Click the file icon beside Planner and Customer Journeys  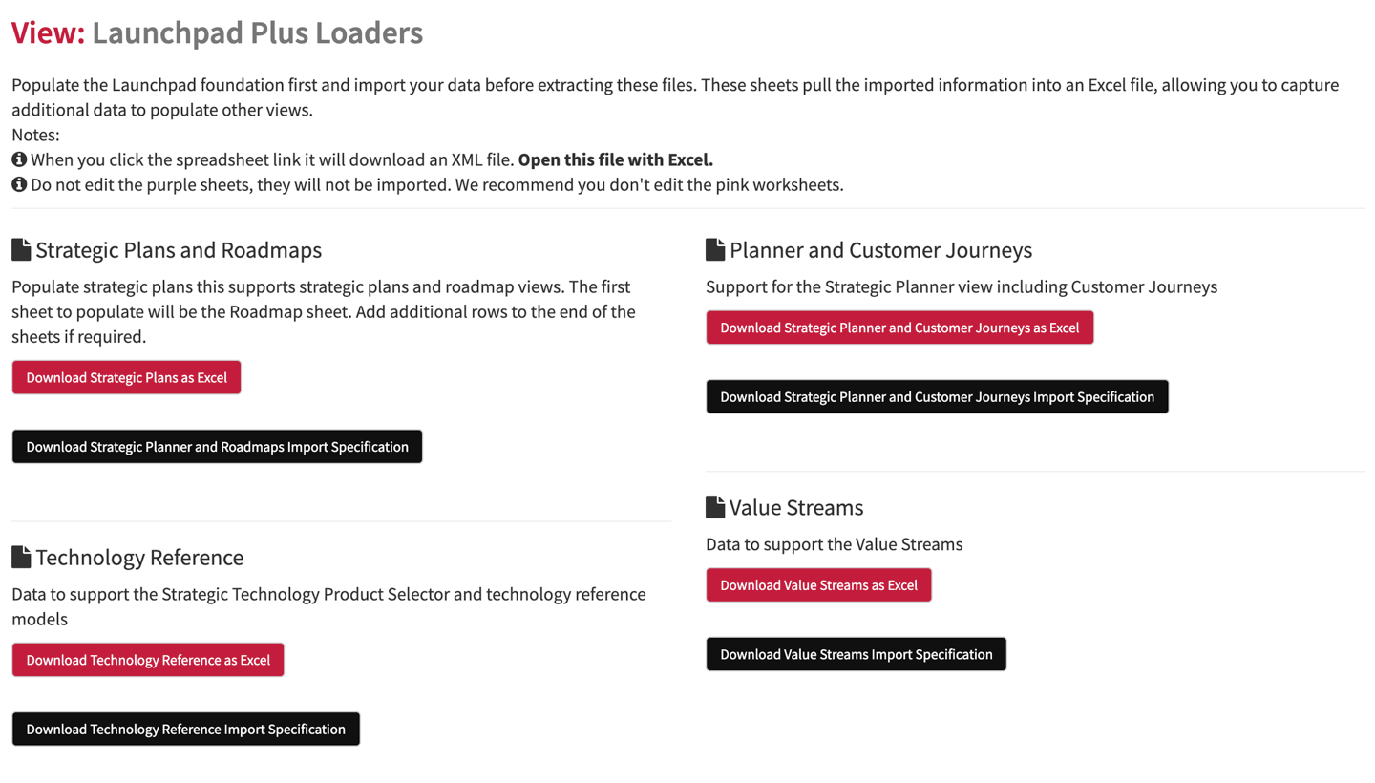point(715,250)
